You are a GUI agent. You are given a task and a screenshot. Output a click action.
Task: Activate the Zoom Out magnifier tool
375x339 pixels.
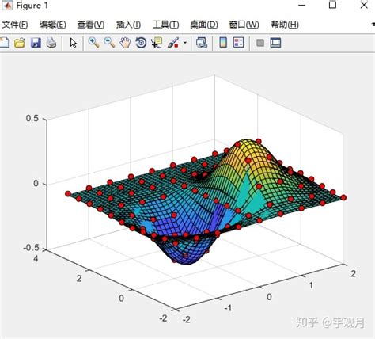point(109,43)
